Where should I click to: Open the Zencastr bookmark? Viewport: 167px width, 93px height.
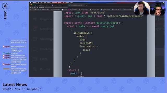coord(64,10)
